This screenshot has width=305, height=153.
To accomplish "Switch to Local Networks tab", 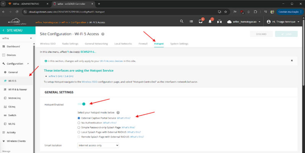I will tap(123, 44).
